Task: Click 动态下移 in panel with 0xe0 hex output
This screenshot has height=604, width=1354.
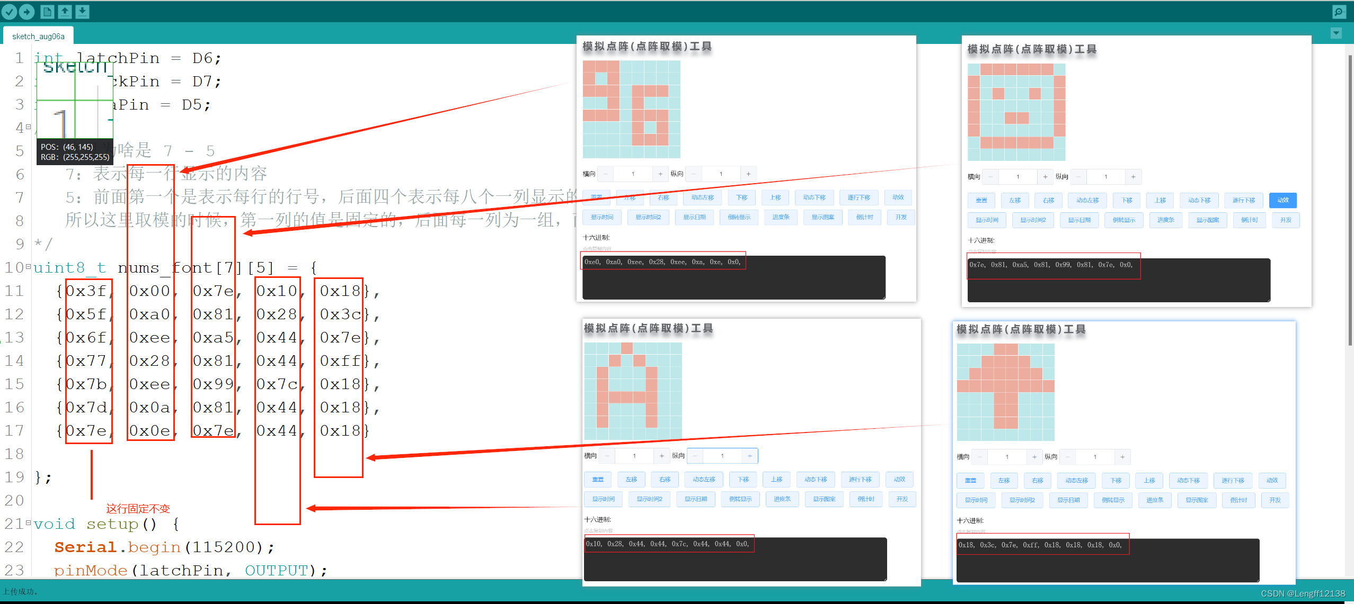Action: coord(814,197)
